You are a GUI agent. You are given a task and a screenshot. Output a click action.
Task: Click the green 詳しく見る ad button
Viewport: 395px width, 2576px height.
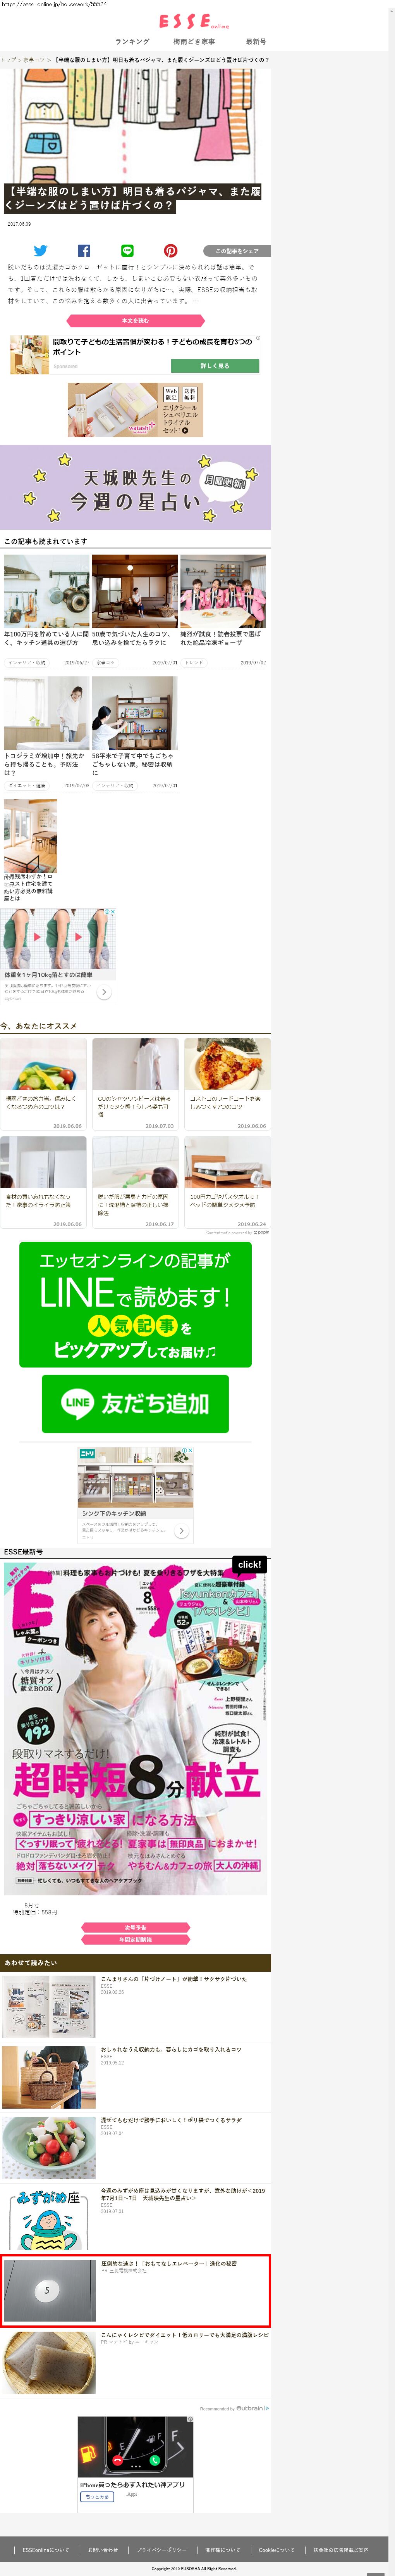coord(215,366)
